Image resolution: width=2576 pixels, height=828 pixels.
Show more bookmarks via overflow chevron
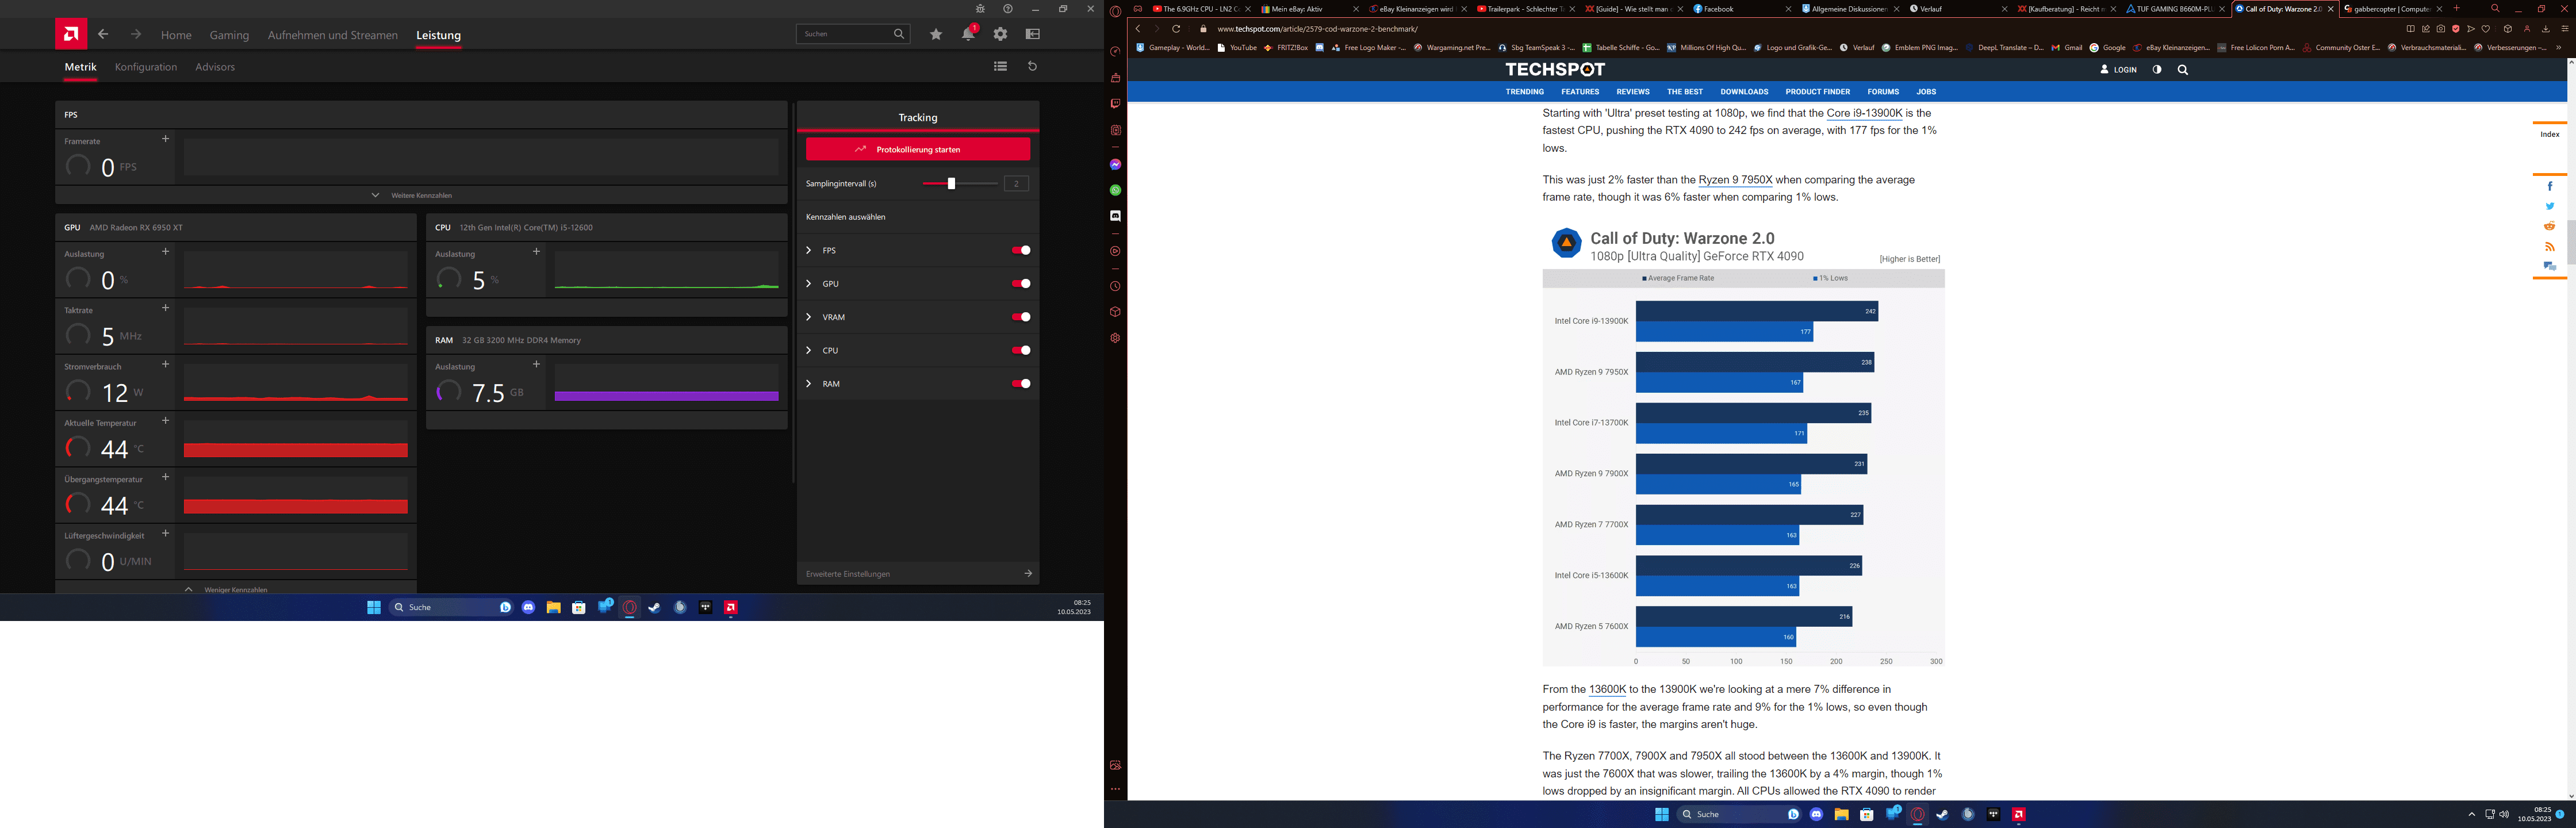click(2559, 47)
